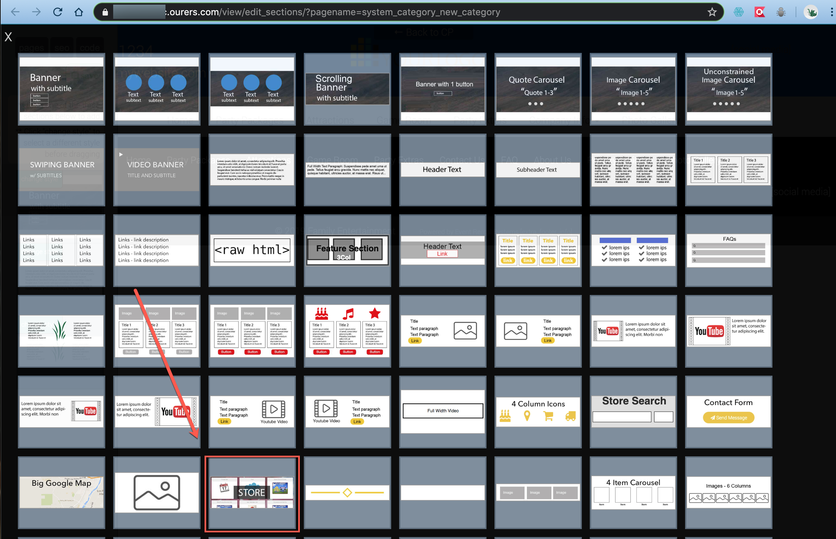Viewport: 836px width, 539px height.
Task: Choose the Feature Section 3Col tile
Action: [x=348, y=251]
